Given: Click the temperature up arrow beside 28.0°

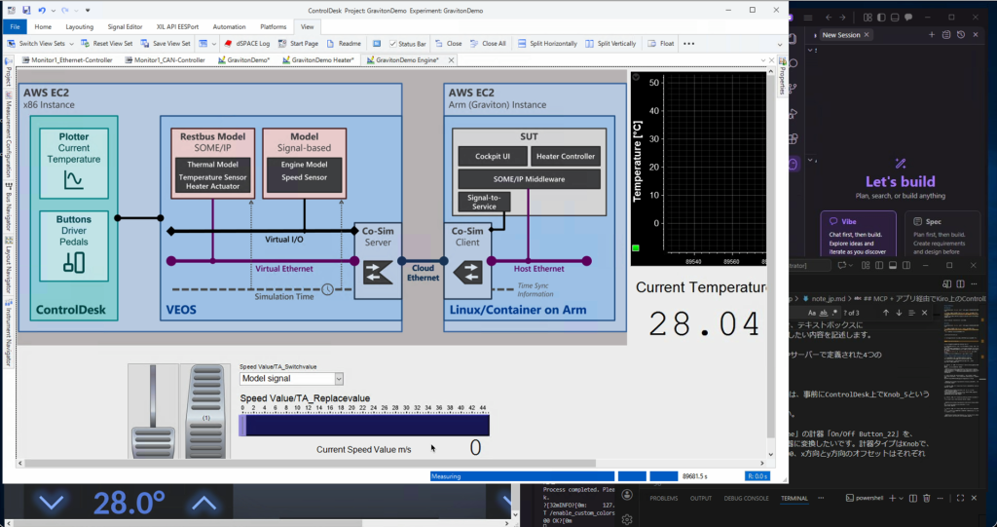Looking at the screenshot, I should pos(204,504).
